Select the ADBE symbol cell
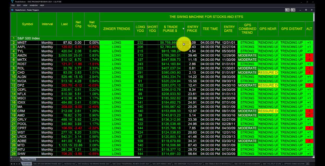The width and height of the screenshot is (325, 166). click(28, 141)
